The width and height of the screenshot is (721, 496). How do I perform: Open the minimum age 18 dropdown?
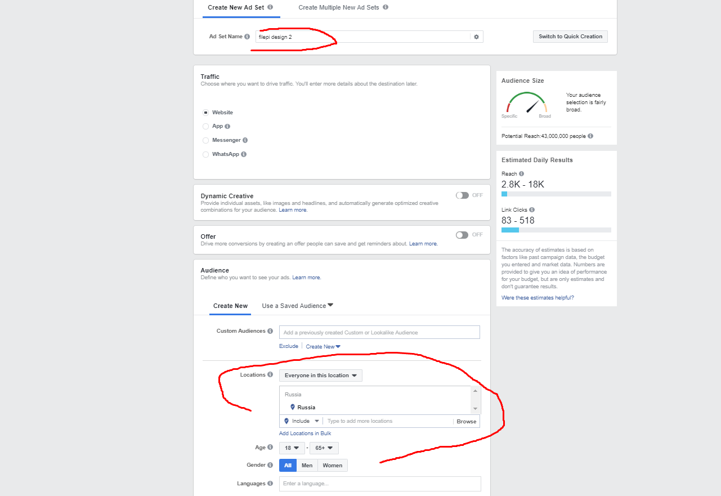292,448
